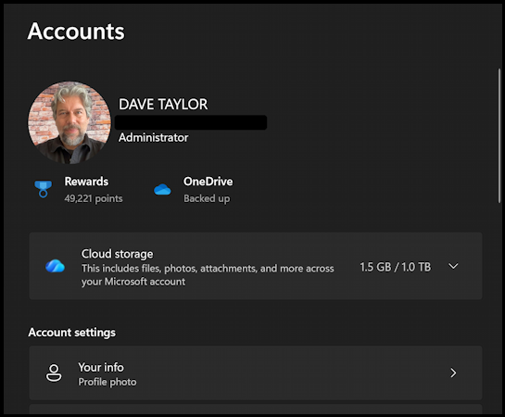The height and width of the screenshot is (417, 505).
Task: Open the OneDrive link
Action: click(x=208, y=182)
